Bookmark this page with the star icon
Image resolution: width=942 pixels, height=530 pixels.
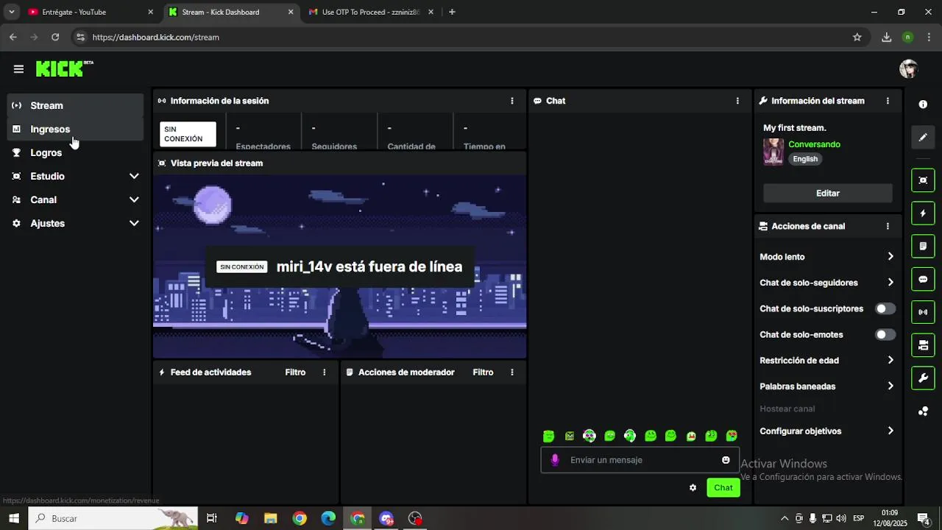tap(857, 37)
